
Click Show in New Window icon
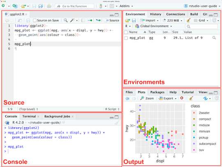pos(20,21)
